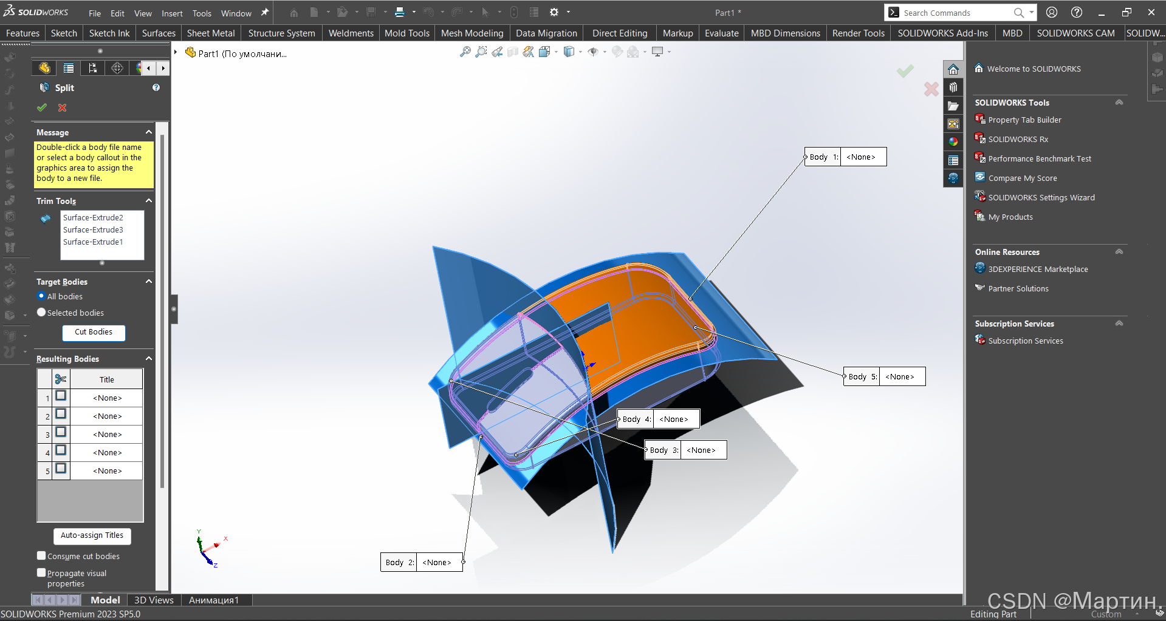Click the Cut Bodies button

click(94, 332)
